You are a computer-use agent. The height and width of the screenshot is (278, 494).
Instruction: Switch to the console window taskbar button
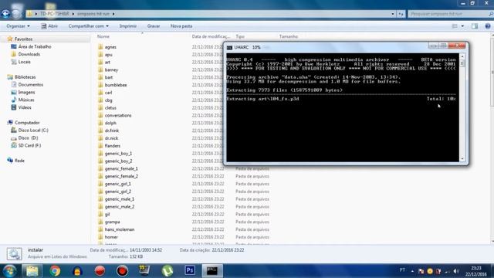point(212,271)
